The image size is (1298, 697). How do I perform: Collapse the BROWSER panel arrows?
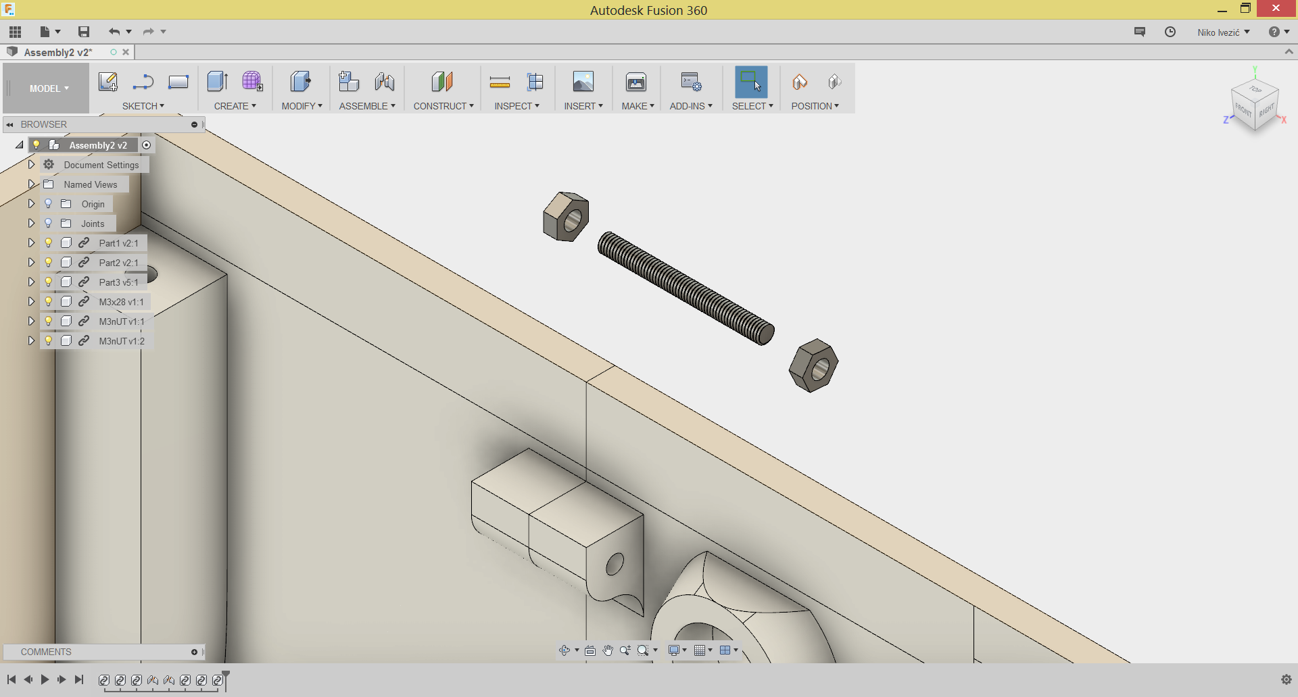[x=9, y=124]
